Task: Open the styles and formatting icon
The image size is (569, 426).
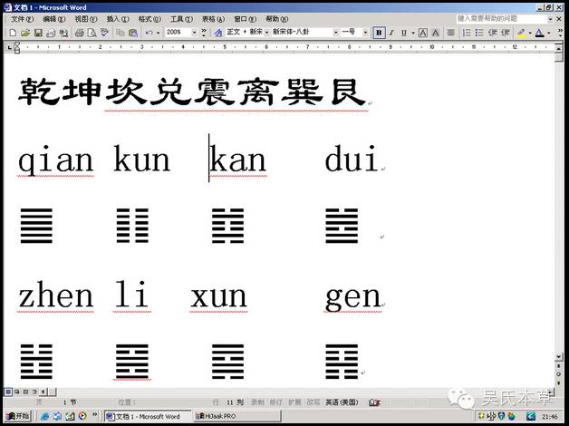Action: pyautogui.click(x=217, y=33)
